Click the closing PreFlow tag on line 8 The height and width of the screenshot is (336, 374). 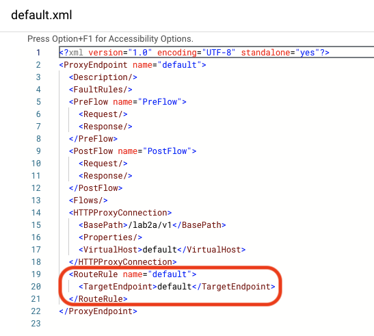point(93,139)
